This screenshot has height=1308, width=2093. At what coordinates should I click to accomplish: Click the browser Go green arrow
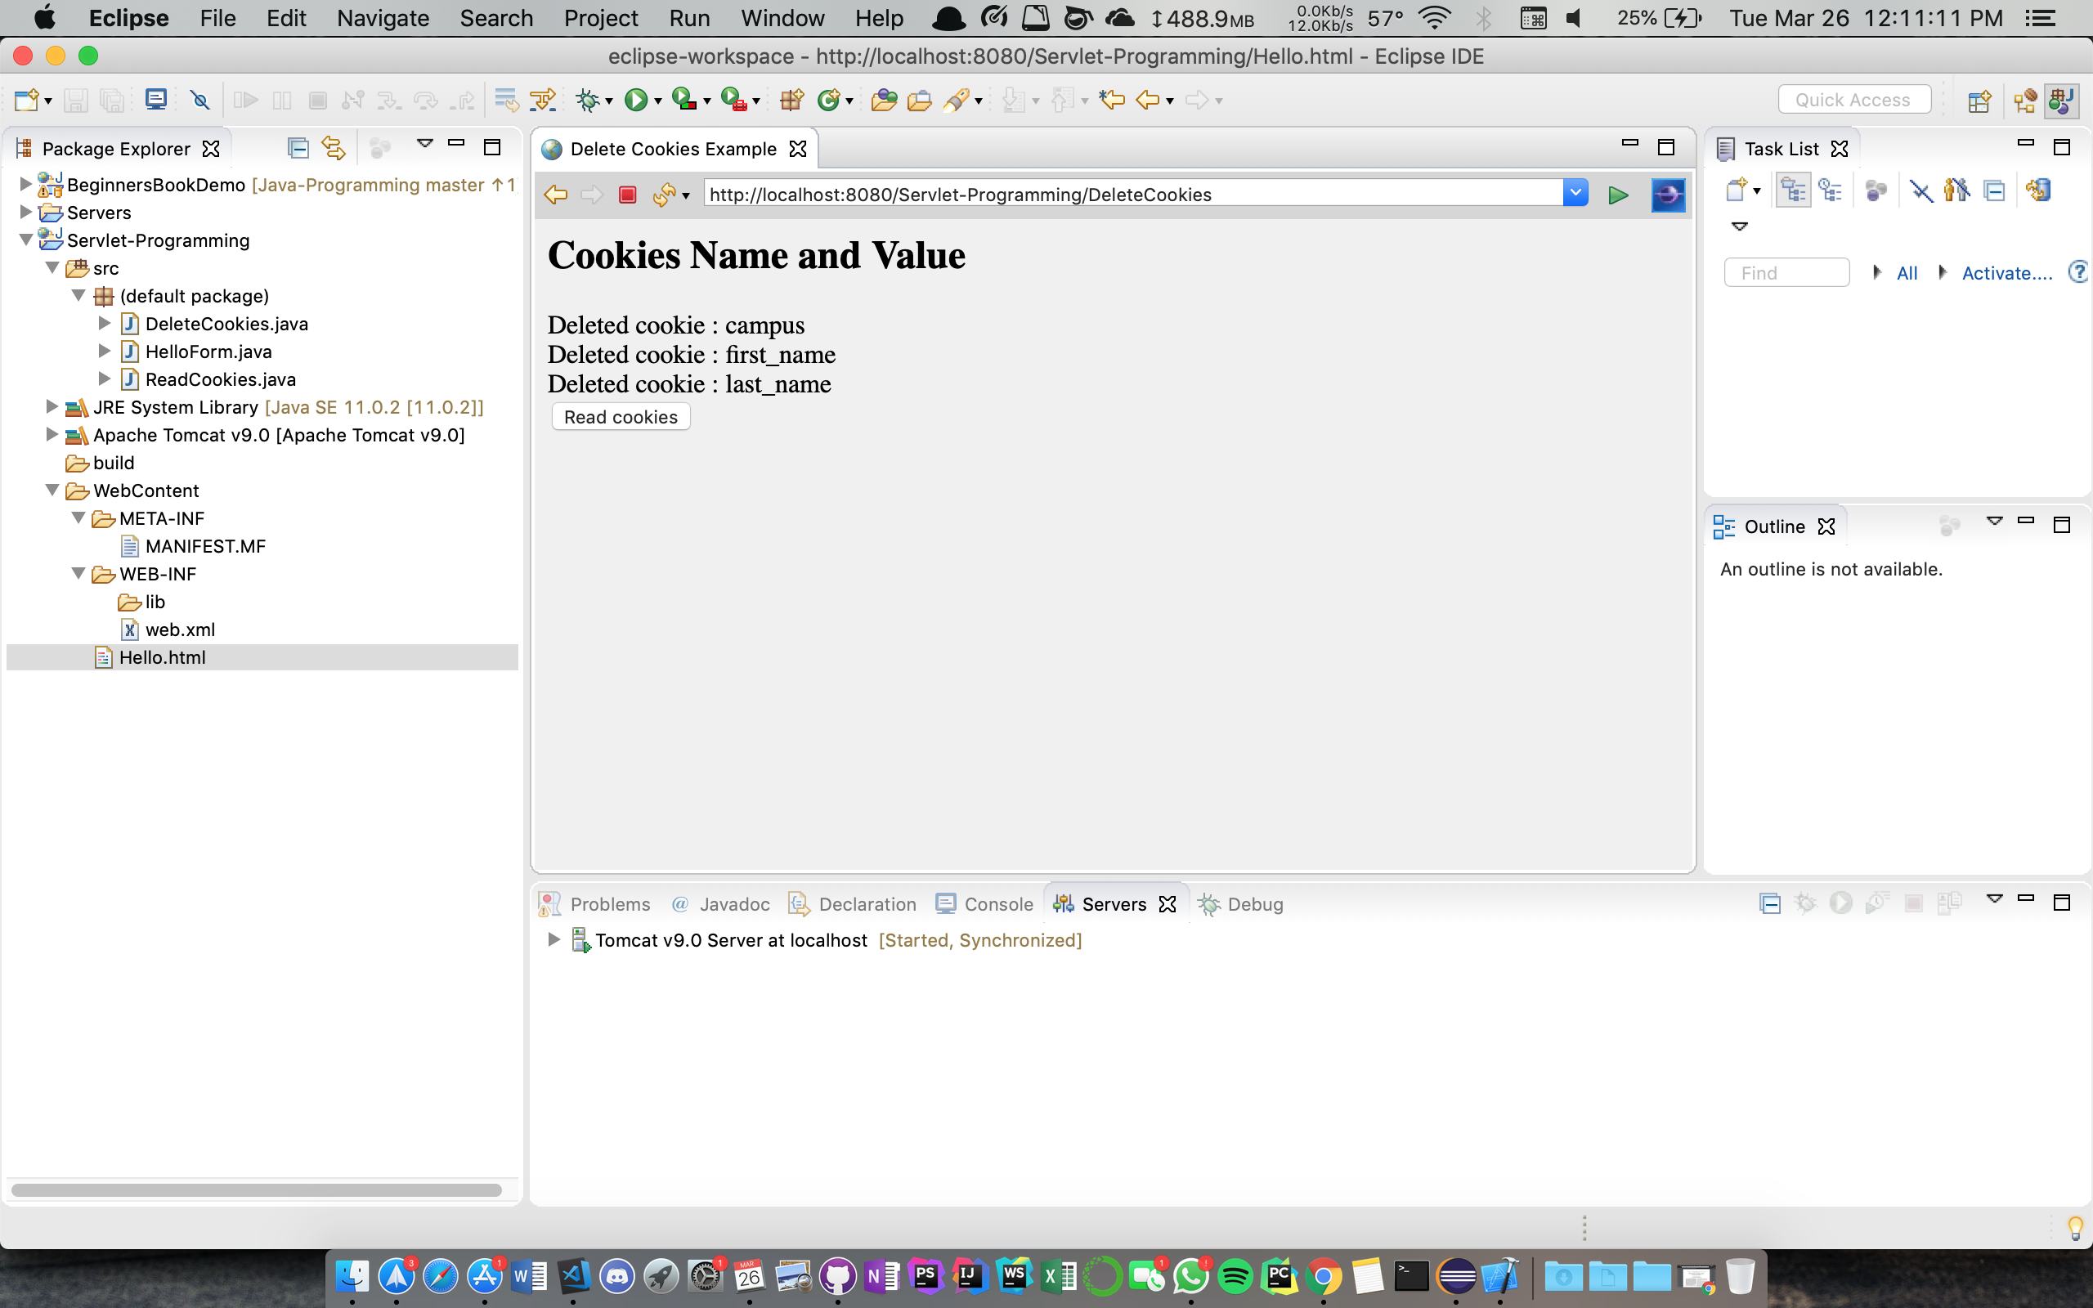pos(1618,195)
